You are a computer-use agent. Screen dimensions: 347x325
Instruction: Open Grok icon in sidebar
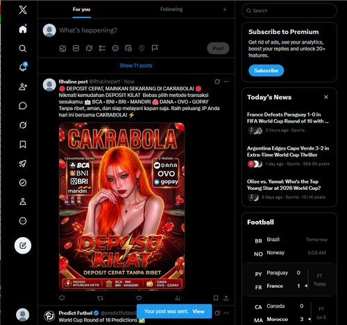[x=23, y=125]
